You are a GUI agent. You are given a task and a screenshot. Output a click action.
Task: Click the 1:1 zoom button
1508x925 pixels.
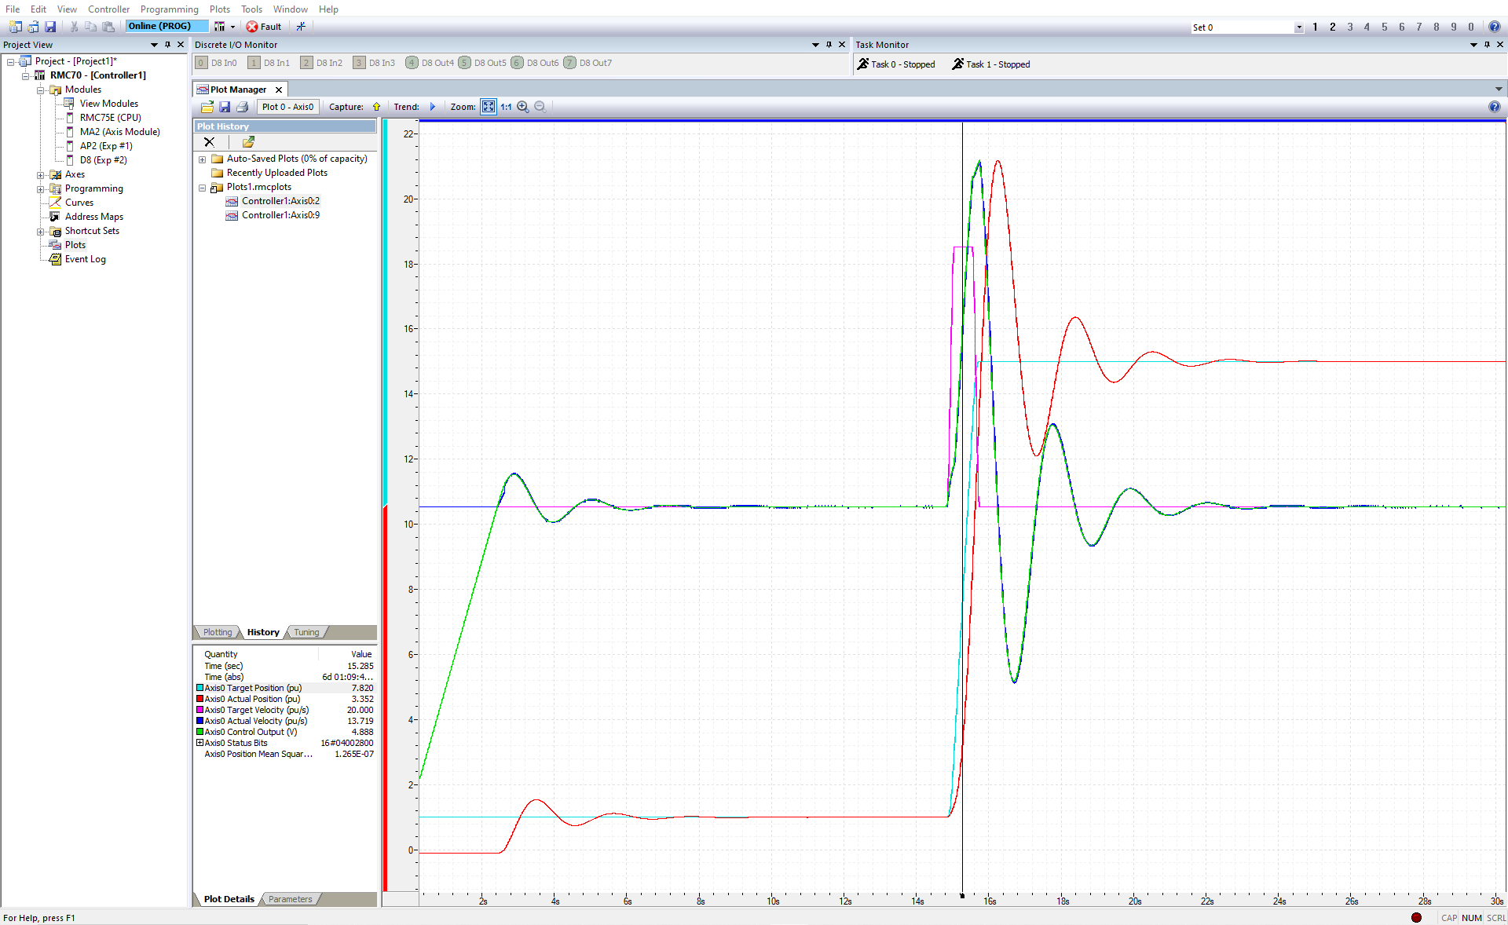(x=506, y=107)
